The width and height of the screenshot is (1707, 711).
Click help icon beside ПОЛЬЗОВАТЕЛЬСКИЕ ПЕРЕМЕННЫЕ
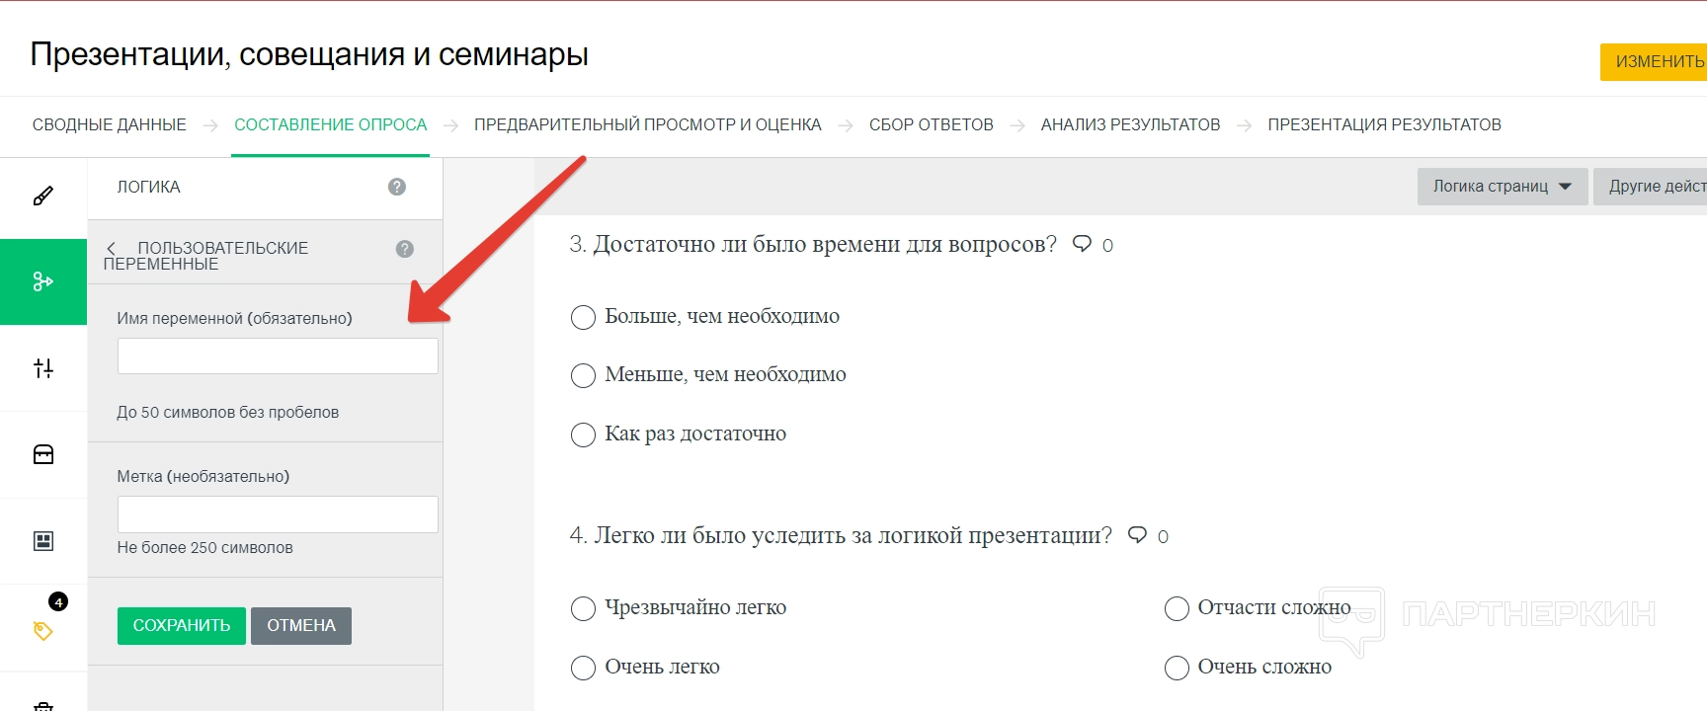pos(405,249)
